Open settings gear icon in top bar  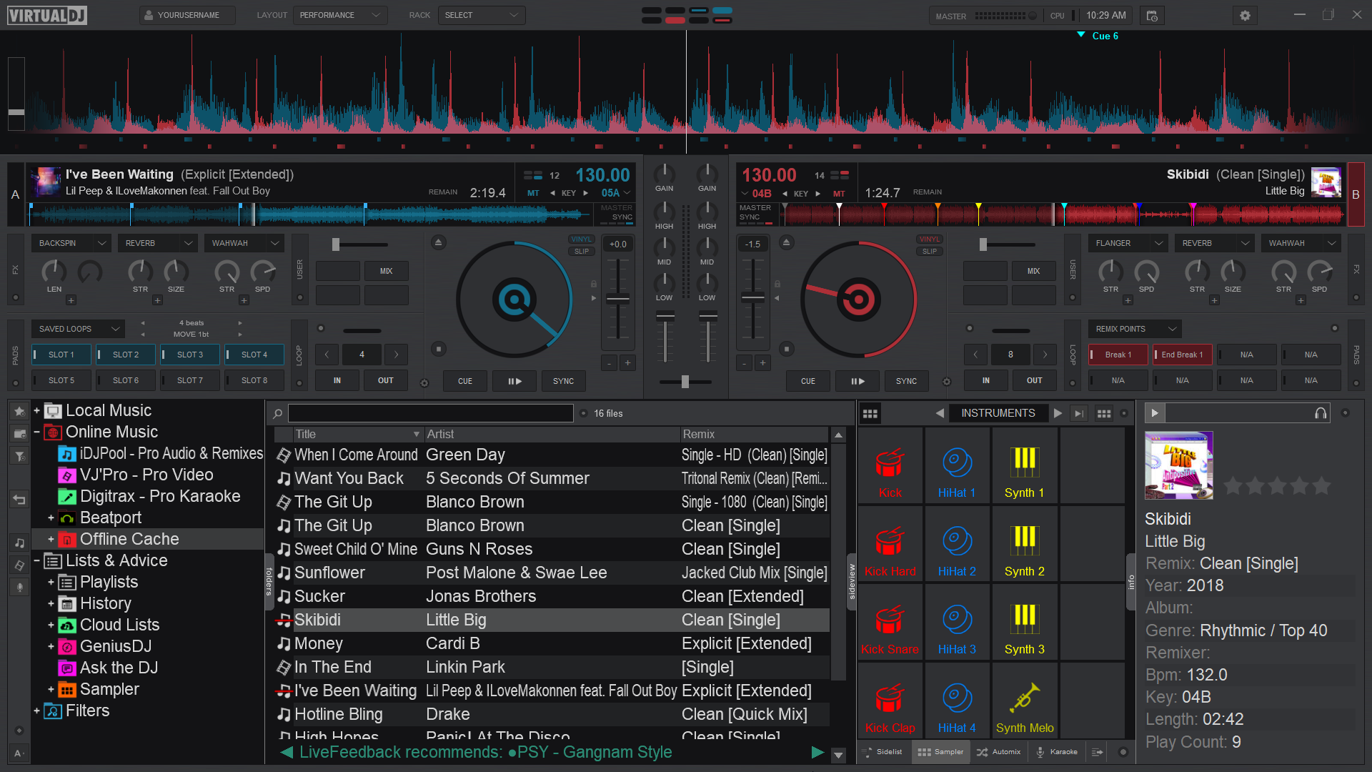tap(1245, 16)
